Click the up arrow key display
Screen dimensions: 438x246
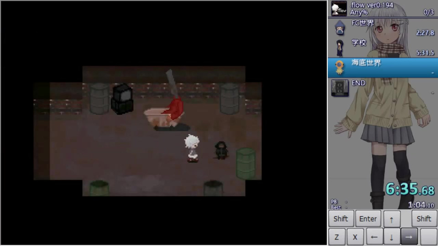pyautogui.click(x=391, y=219)
